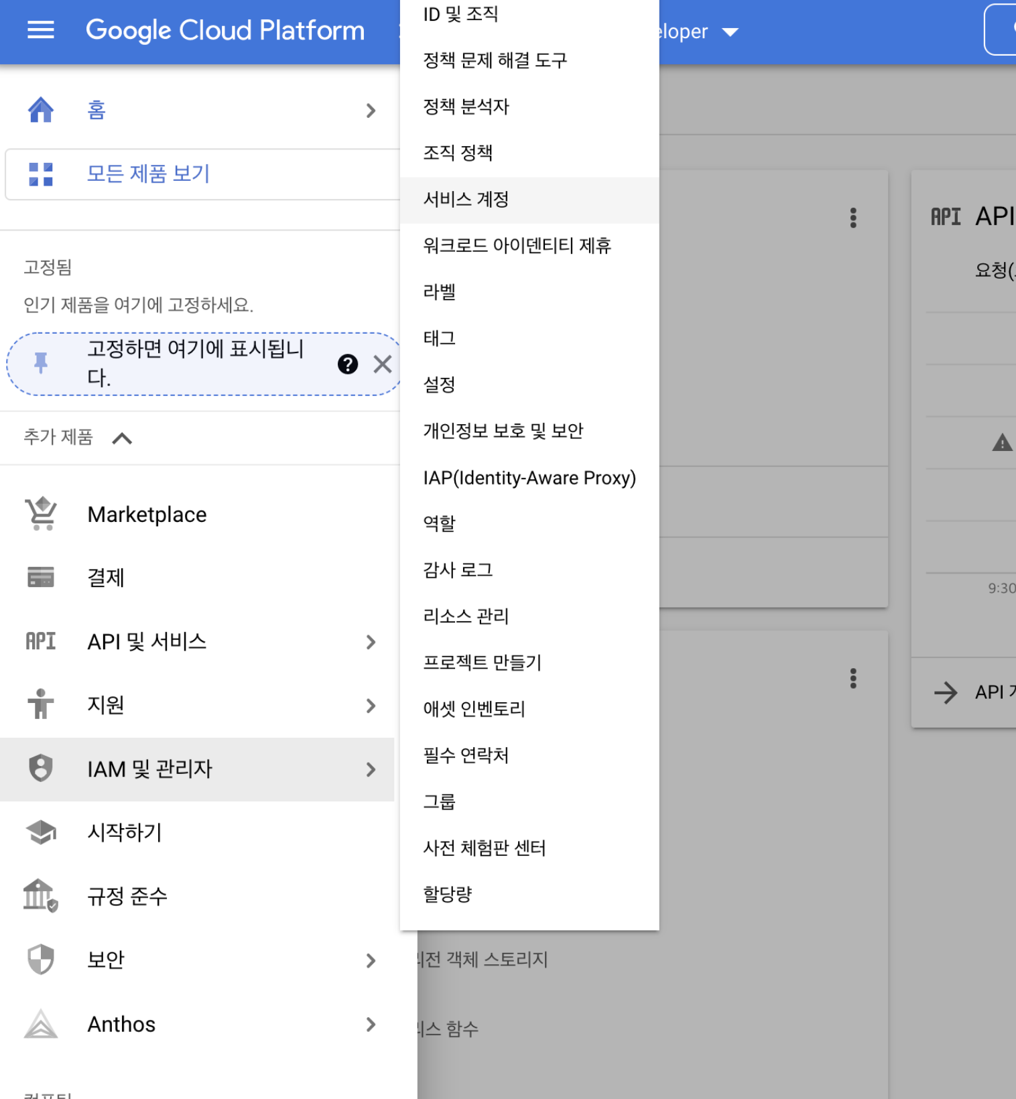
Task: Click the 규정 준수 compliance building icon
Action: [41, 895]
